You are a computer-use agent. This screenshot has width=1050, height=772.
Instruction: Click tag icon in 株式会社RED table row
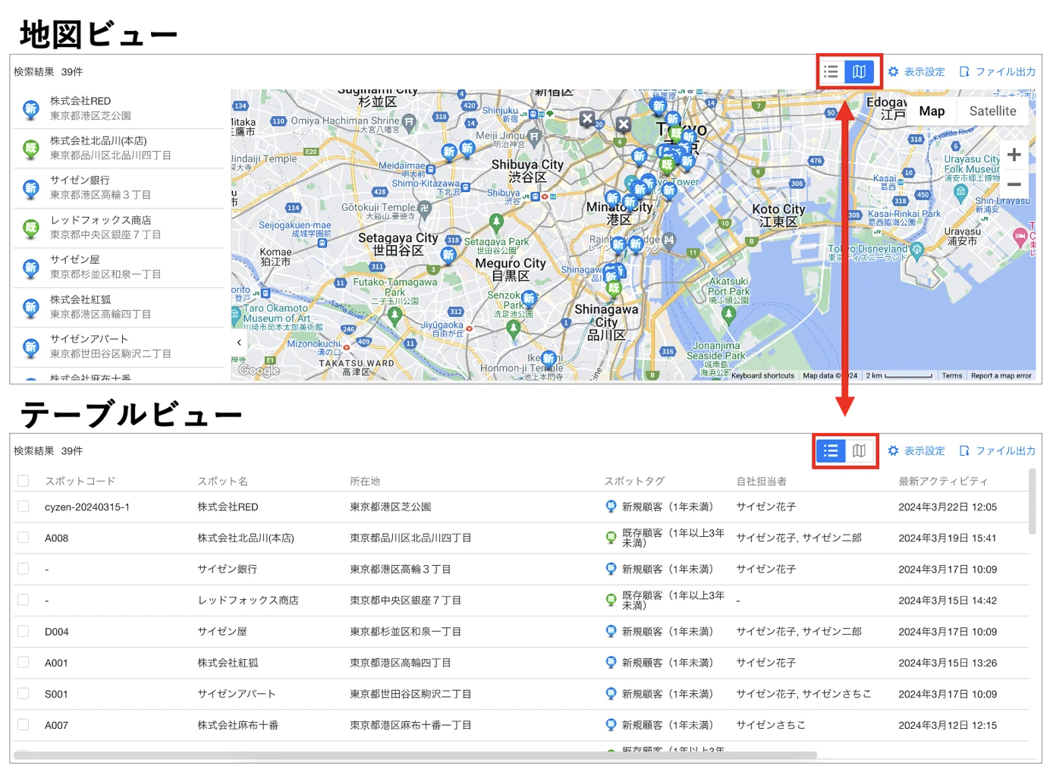(611, 507)
